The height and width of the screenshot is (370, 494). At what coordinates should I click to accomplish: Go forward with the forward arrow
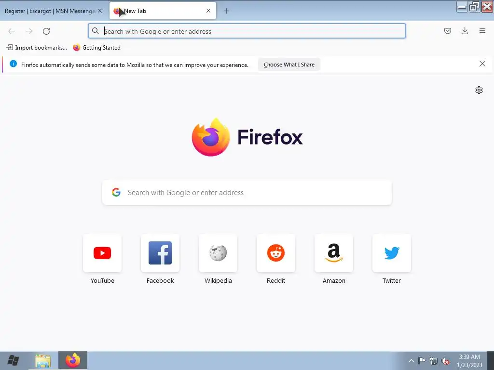[29, 31]
